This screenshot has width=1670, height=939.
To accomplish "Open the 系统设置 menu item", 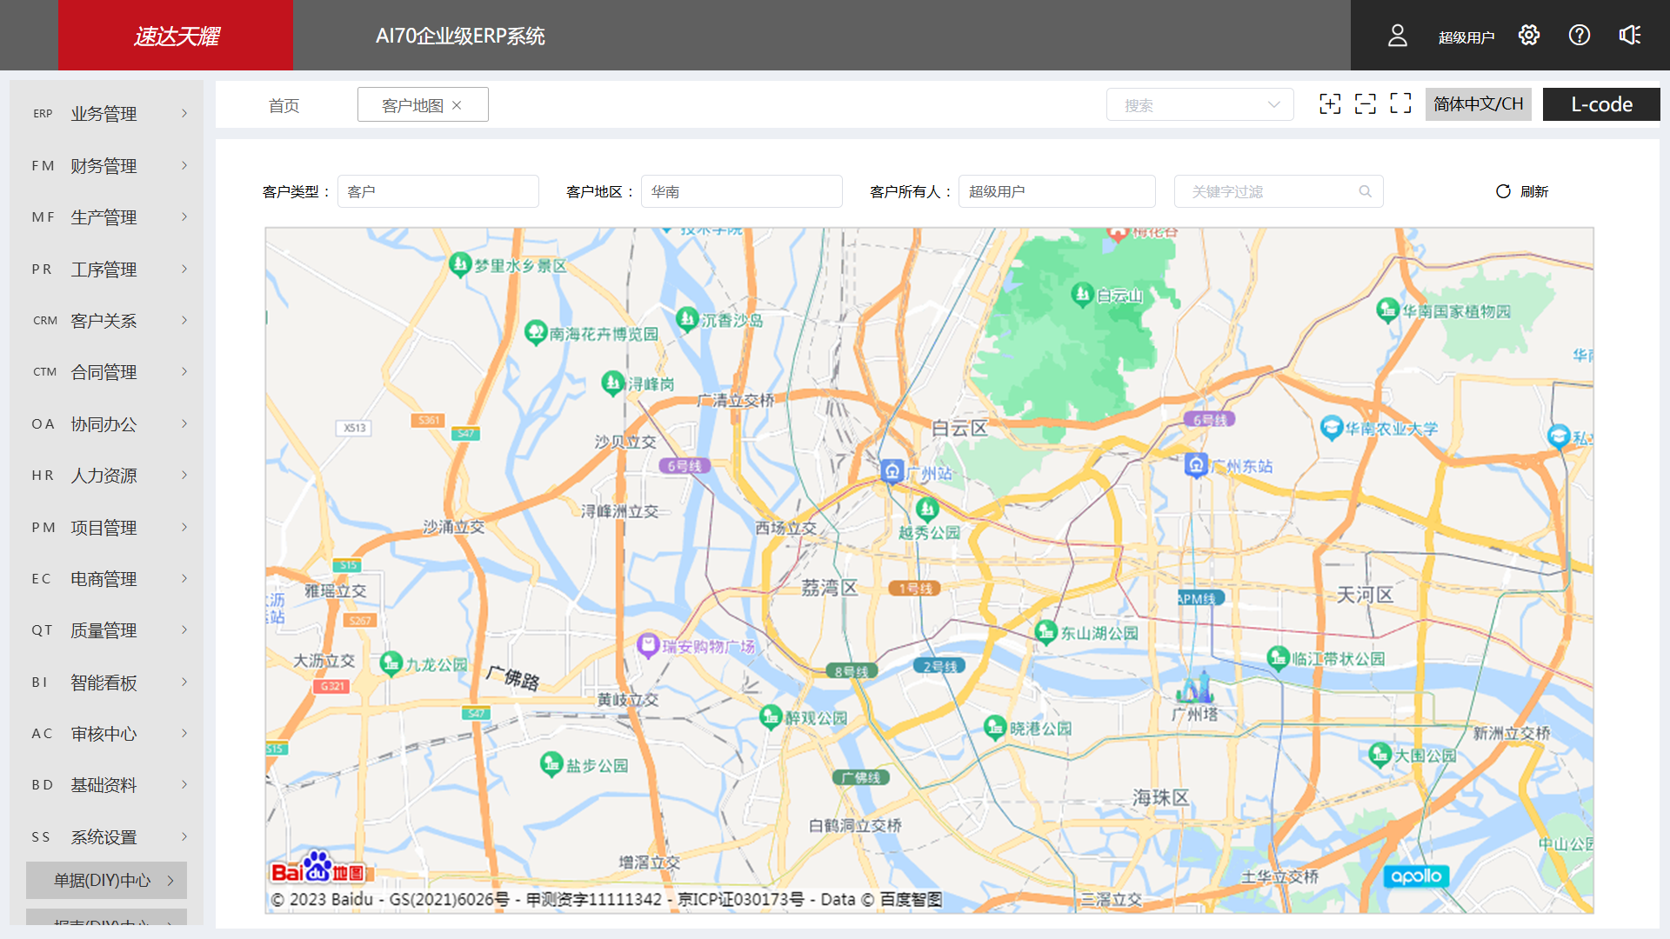I will click(106, 836).
